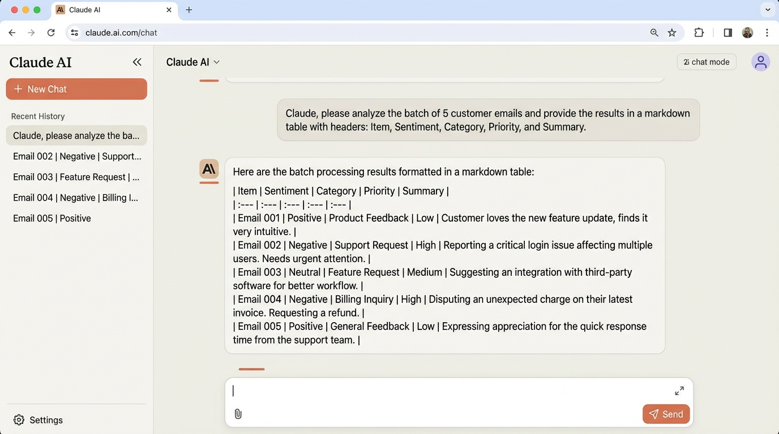Toggle the chat mode button
Viewport: 779px width, 434px height.
pos(707,62)
